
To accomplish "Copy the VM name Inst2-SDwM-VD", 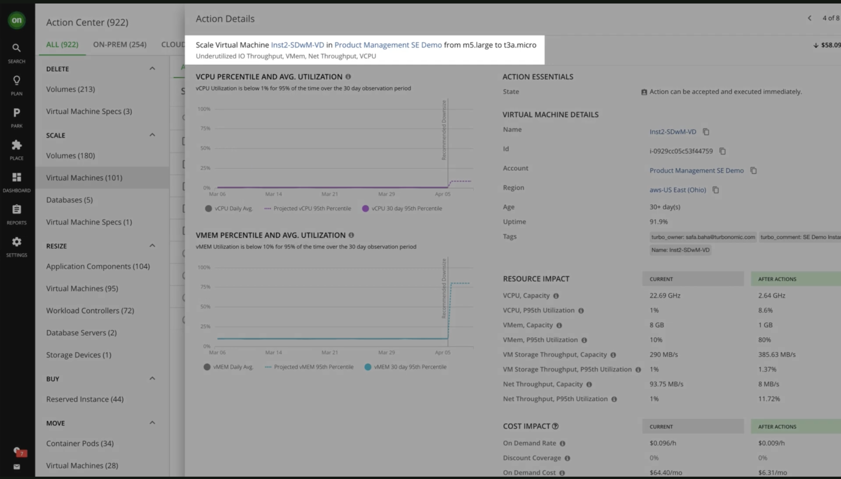I will coord(706,132).
